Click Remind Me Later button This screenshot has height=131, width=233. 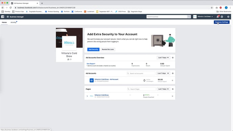(108, 49)
